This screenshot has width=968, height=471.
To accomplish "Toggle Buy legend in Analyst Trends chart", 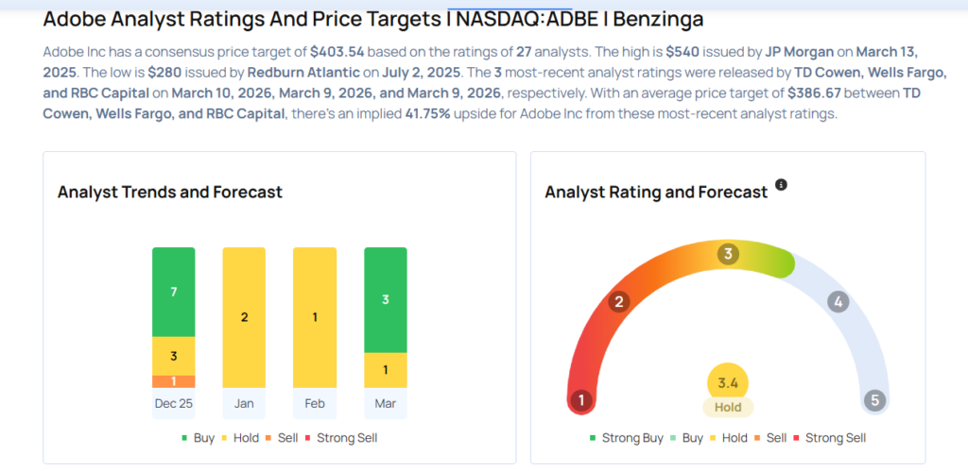I will click(197, 438).
